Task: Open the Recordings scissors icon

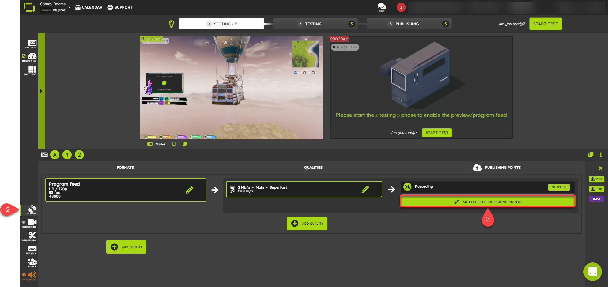Action: pyautogui.click(x=32, y=235)
